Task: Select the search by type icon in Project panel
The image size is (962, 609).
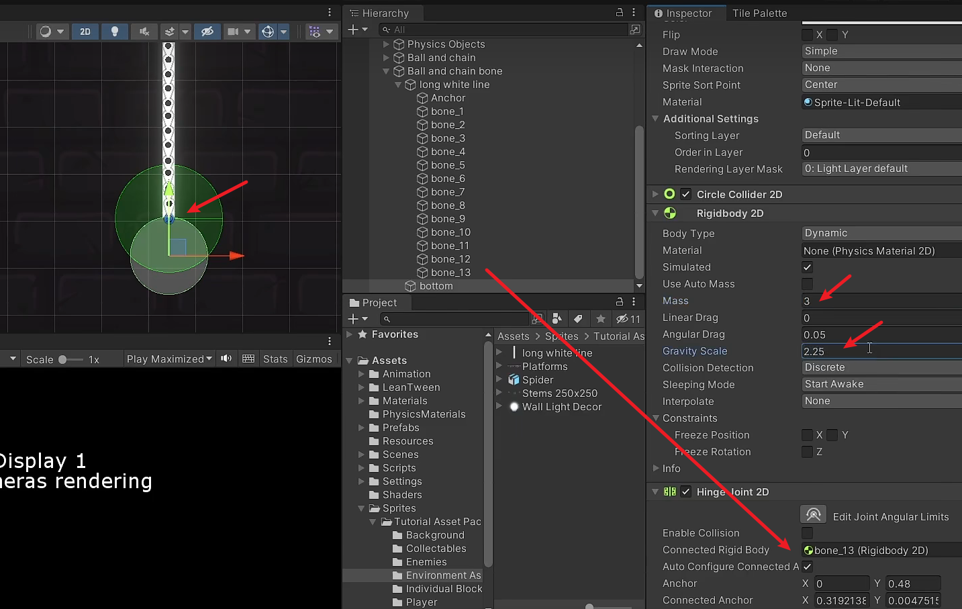Action: click(x=557, y=319)
